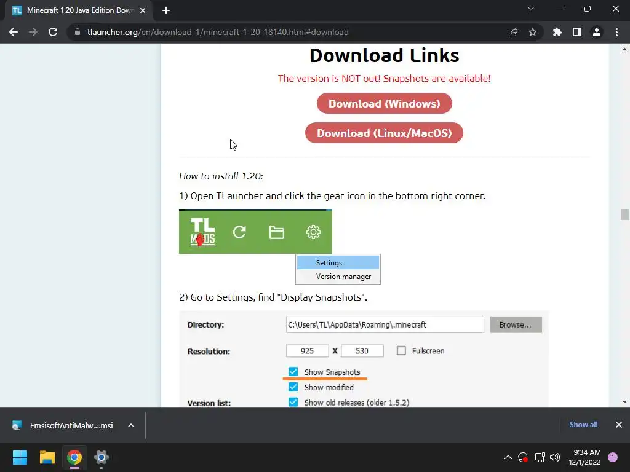Image resolution: width=630 pixels, height=472 pixels.
Task: Toggle Show modified checkbox
Action: pos(293,387)
